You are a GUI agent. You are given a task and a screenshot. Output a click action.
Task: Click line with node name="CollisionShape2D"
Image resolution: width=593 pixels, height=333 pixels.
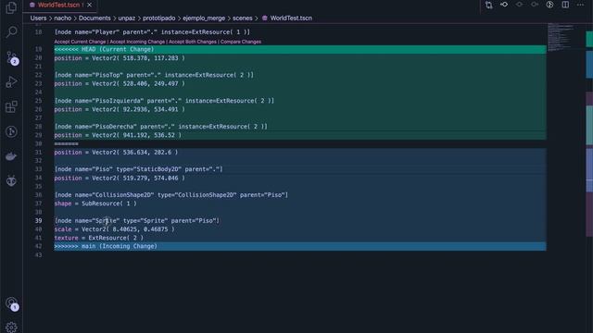click(x=170, y=195)
